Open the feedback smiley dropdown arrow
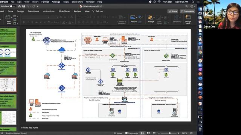This screenshot has height=135, width=241. click(x=194, y=6)
